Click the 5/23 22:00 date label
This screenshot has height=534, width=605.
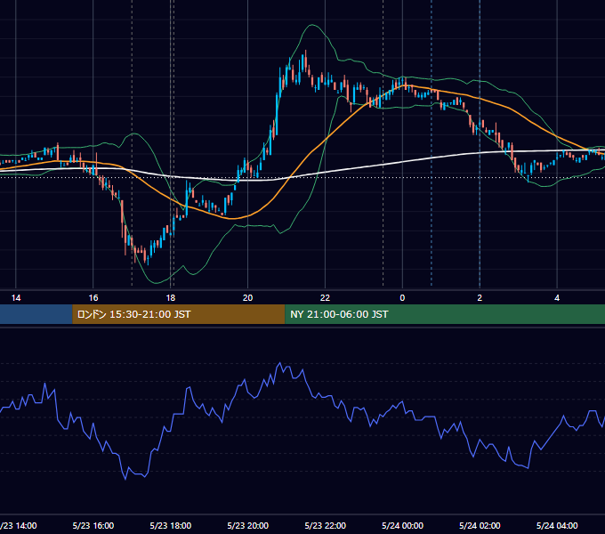(326, 525)
